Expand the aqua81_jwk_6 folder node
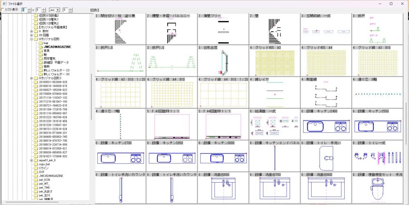The height and width of the screenshot is (205, 409). point(31,160)
